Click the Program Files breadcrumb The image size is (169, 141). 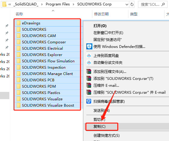[58, 4]
